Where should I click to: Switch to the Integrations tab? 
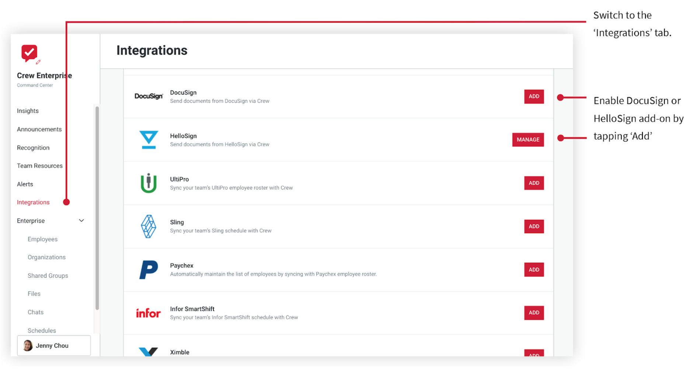pyautogui.click(x=33, y=202)
